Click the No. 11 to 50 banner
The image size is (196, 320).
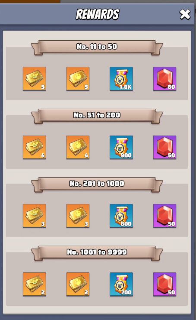click(x=97, y=47)
